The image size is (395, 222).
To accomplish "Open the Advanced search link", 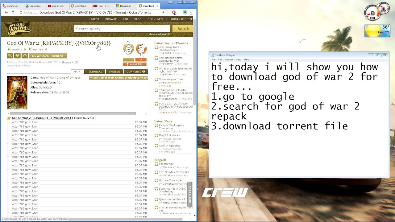I will tap(160, 34).
